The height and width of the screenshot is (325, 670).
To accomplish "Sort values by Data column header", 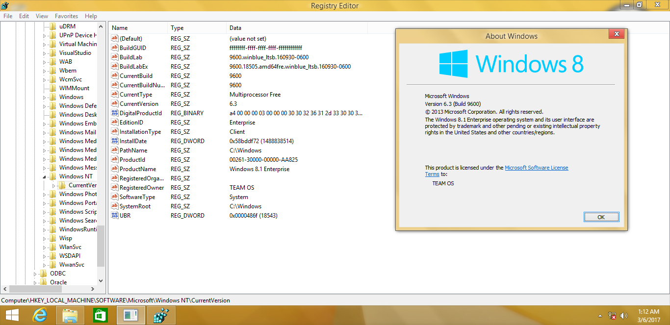I will pyautogui.click(x=297, y=28).
